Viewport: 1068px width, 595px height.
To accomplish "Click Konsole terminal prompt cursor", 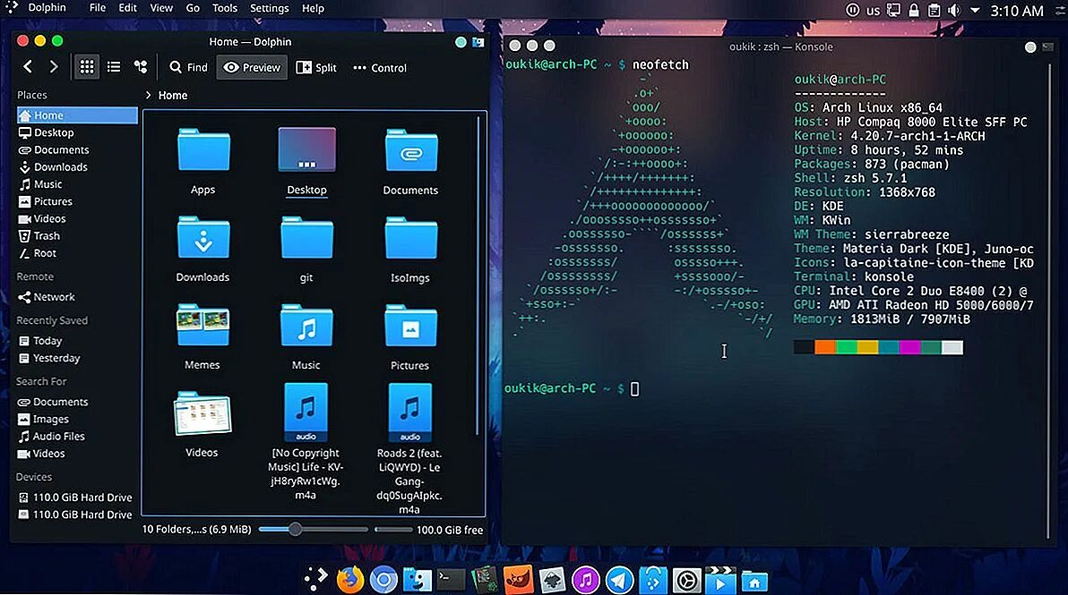I will point(635,389).
